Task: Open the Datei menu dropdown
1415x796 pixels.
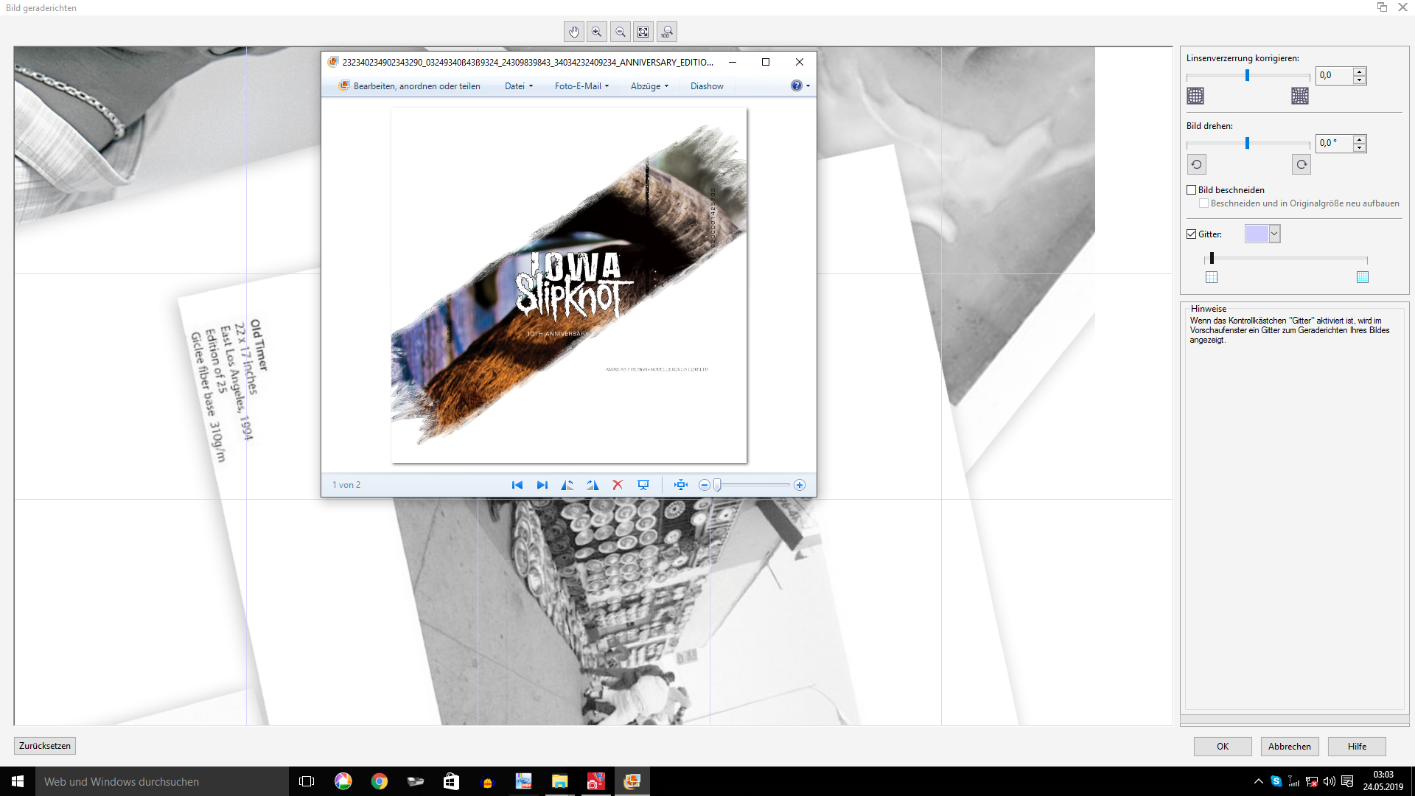Action: (x=519, y=86)
